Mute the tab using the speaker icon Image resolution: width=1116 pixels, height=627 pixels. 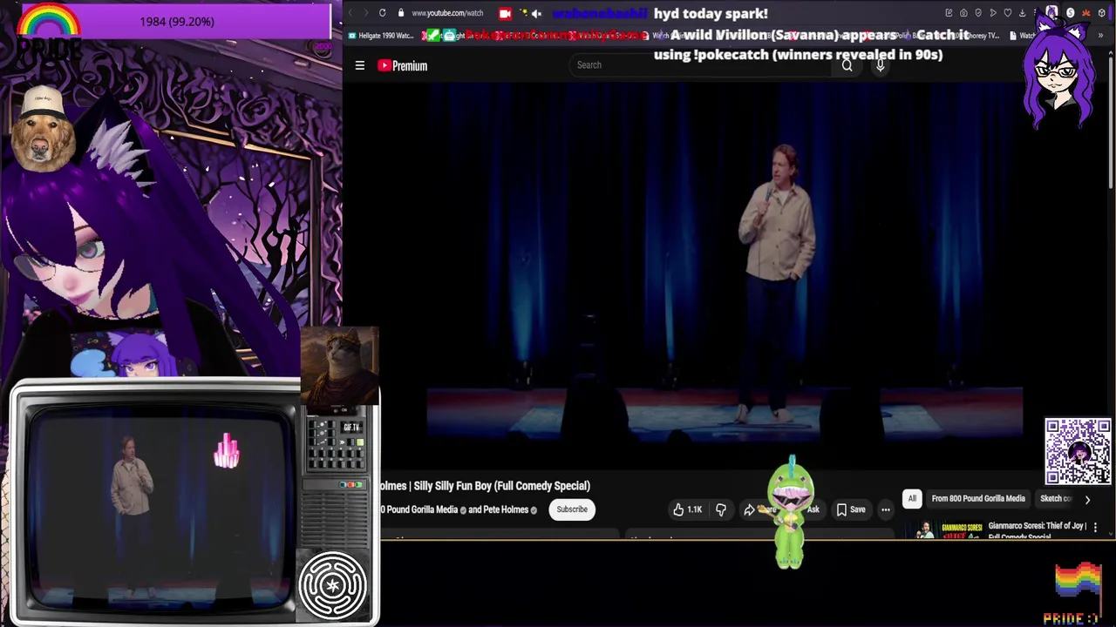coord(536,13)
